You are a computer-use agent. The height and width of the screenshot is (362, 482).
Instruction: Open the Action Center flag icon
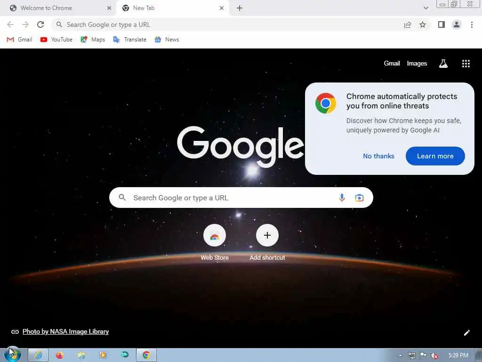click(423, 355)
